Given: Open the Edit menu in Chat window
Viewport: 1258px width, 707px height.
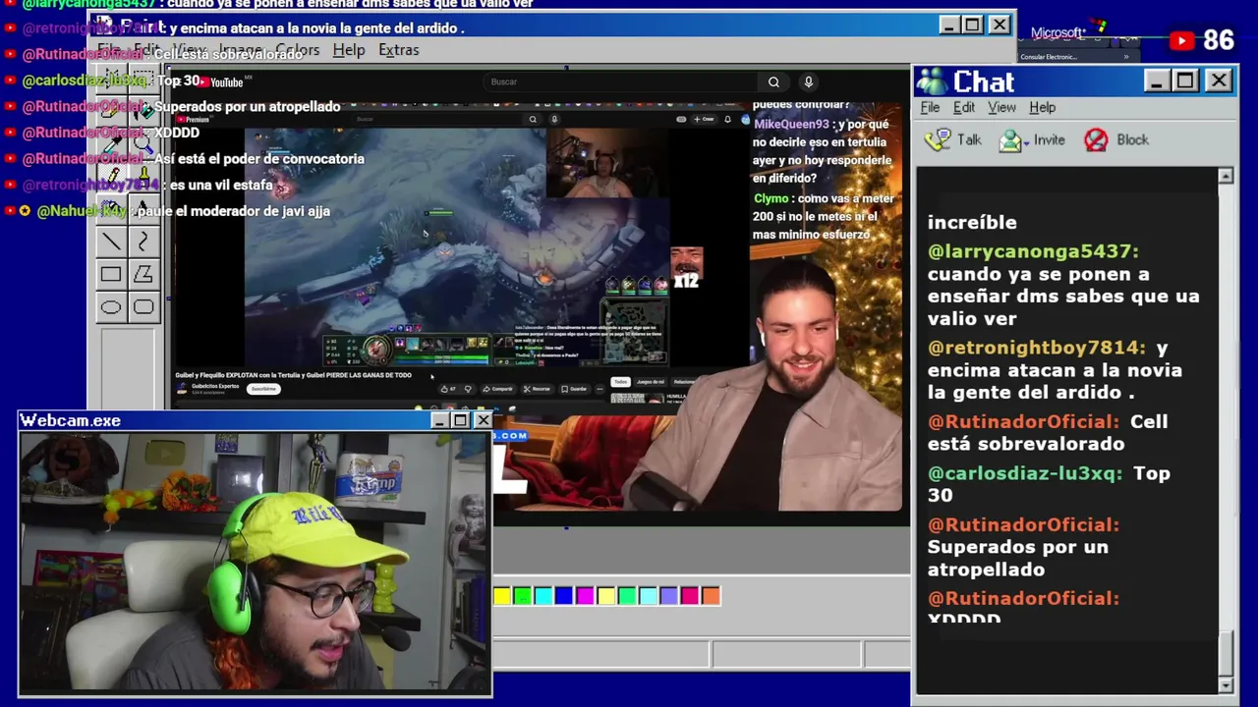Looking at the screenshot, I should 964,107.
